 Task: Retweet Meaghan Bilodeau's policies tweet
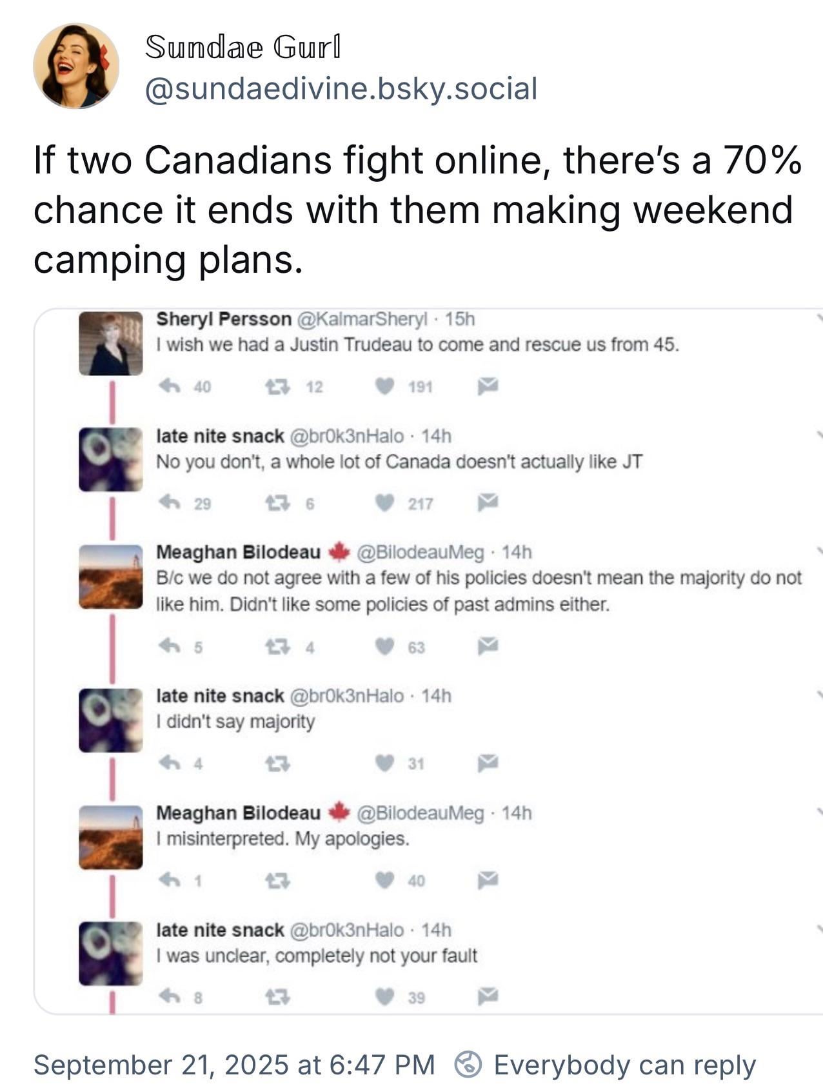[x=277, y=646]
